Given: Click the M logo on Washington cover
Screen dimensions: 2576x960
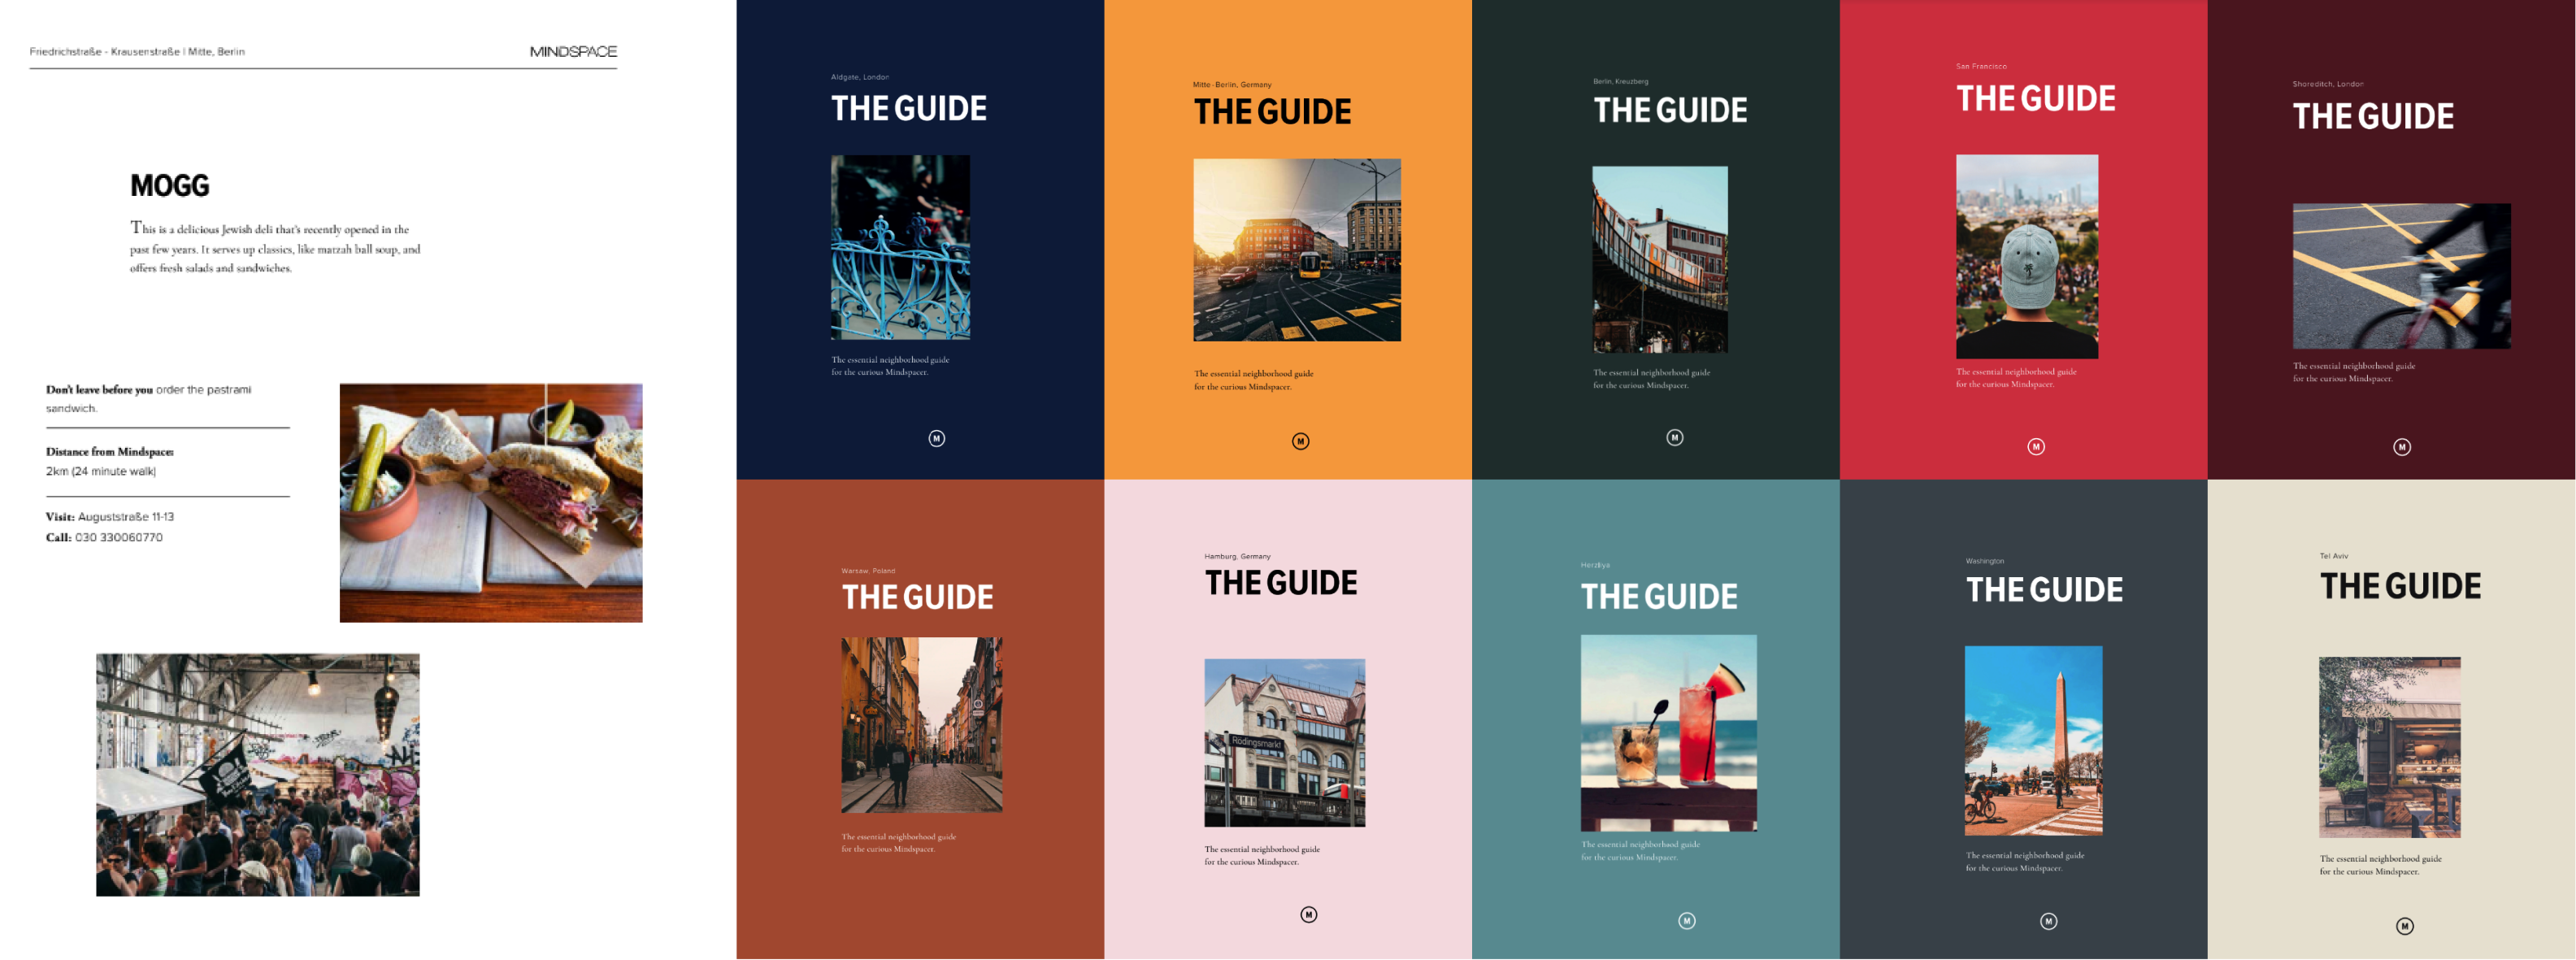Looking at the screenshot, I should (x=2049, y=921).
